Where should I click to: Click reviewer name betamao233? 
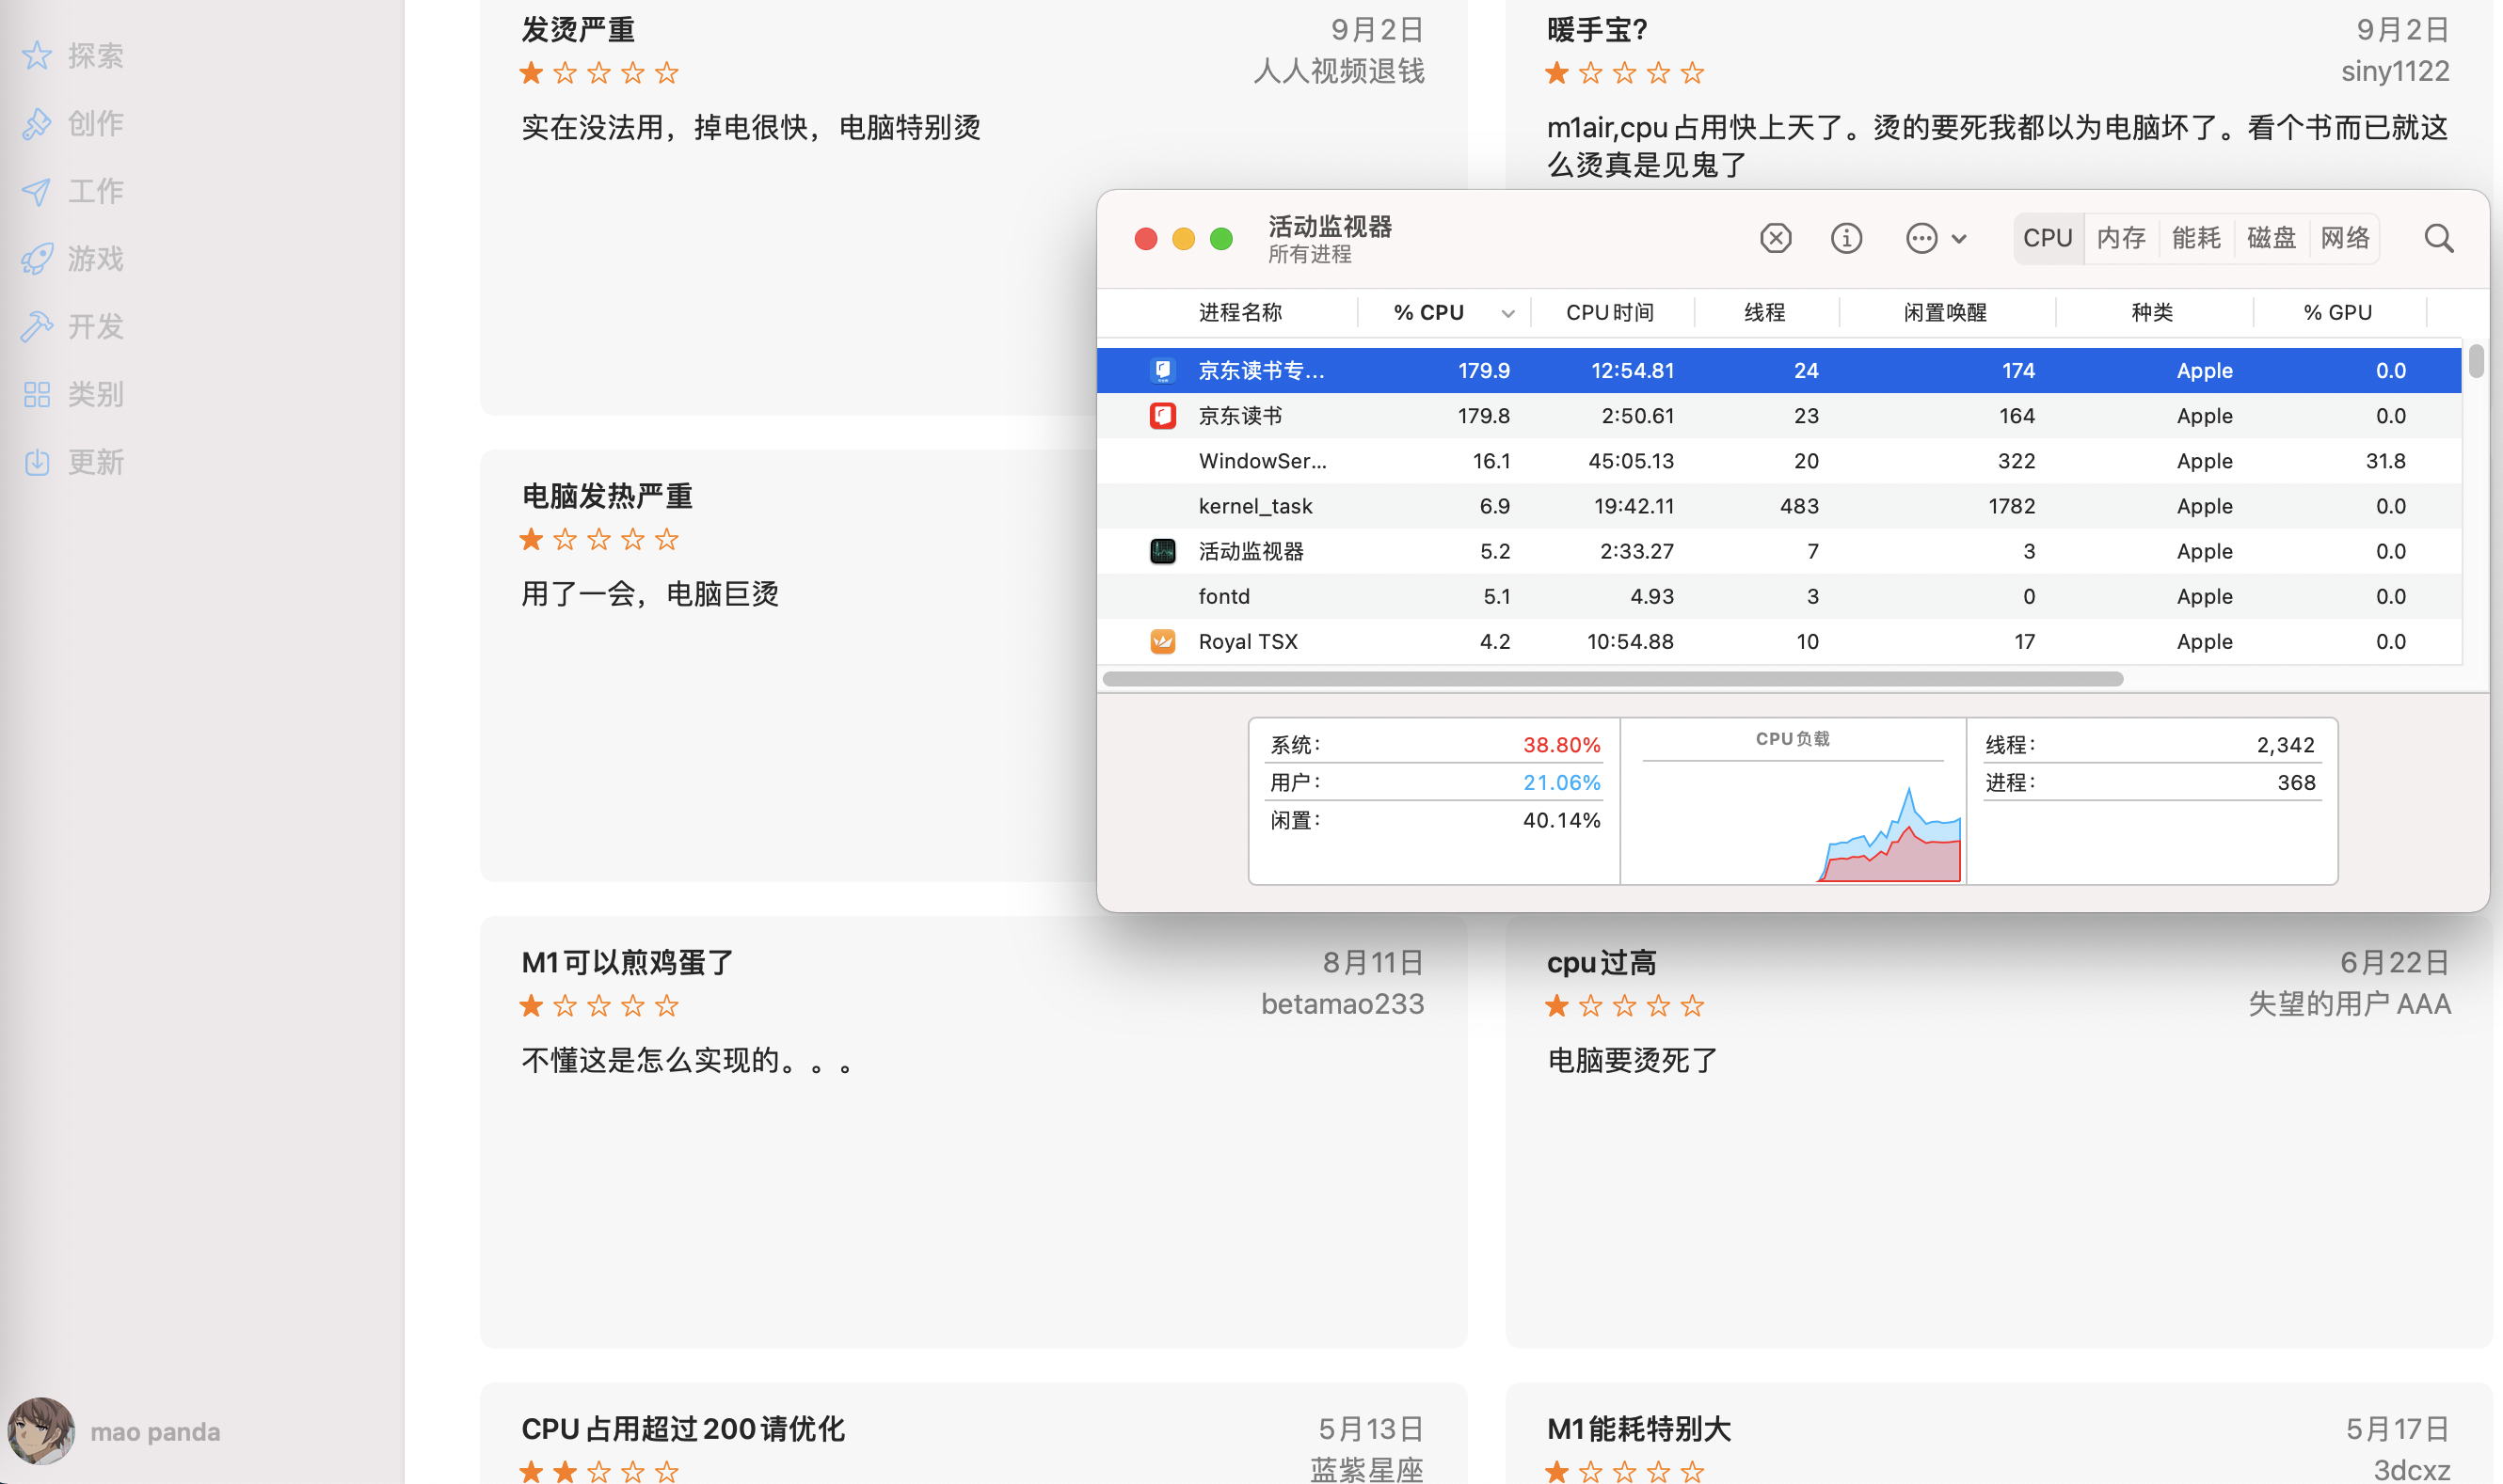pyautogui.click(x=1343, y=1004)
